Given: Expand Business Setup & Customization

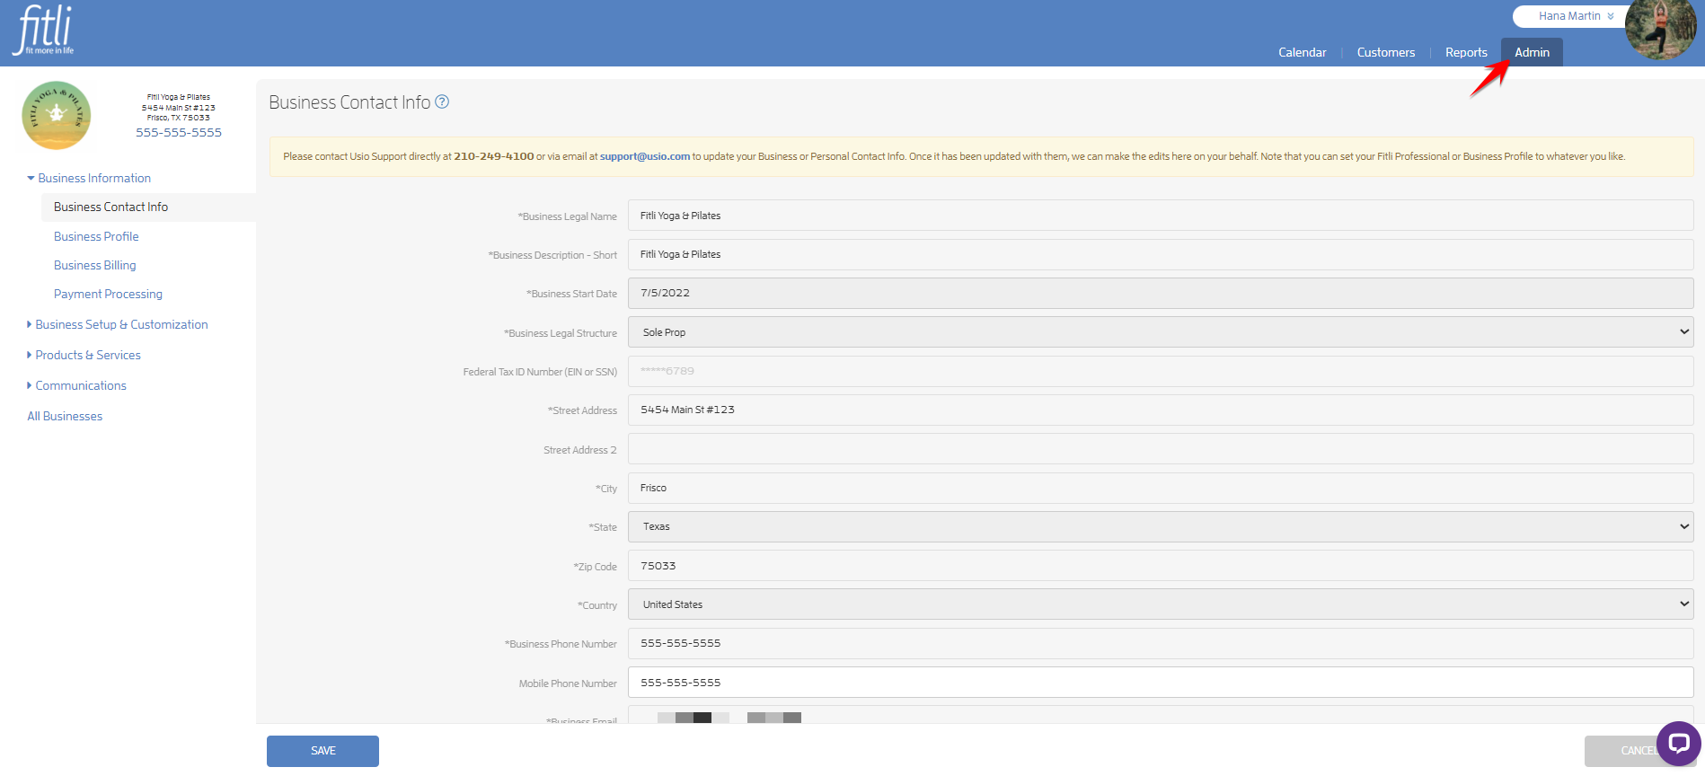Looking at the screenshot, I should click(118, 325).
